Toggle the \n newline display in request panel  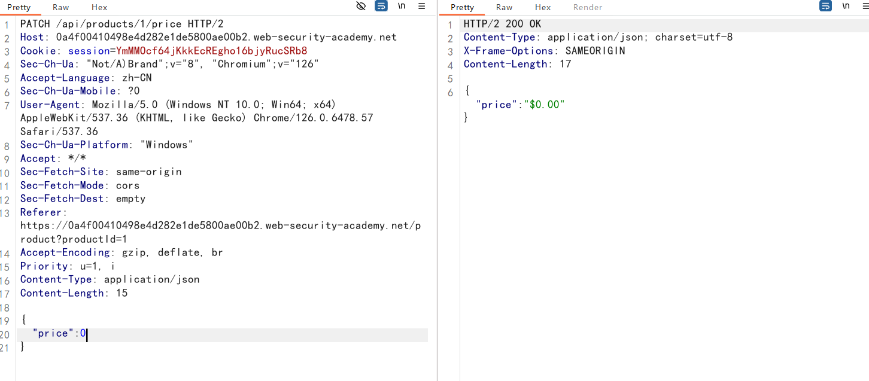401,6
